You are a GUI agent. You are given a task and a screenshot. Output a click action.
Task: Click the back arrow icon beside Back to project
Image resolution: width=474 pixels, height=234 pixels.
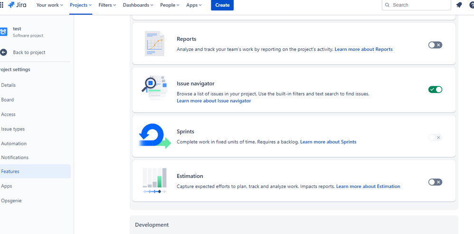point(4,53)
